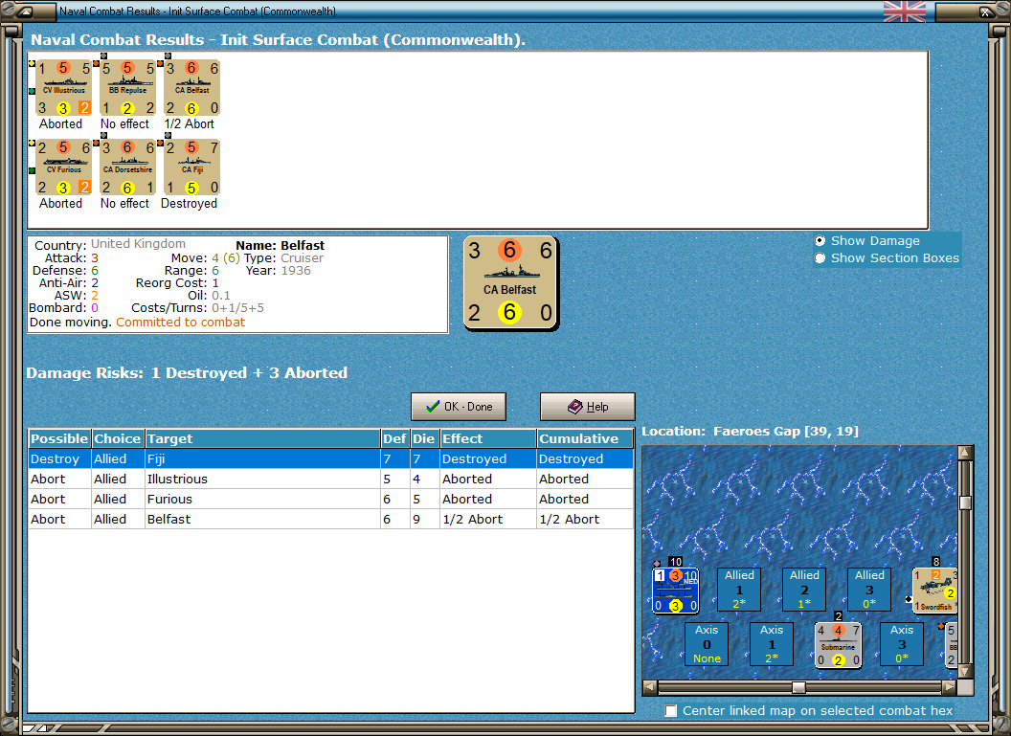Screen dimensions: 1011x736
Task: Click the Committed to combat status text
Action: pyautogui.click(x=181, y=323)
